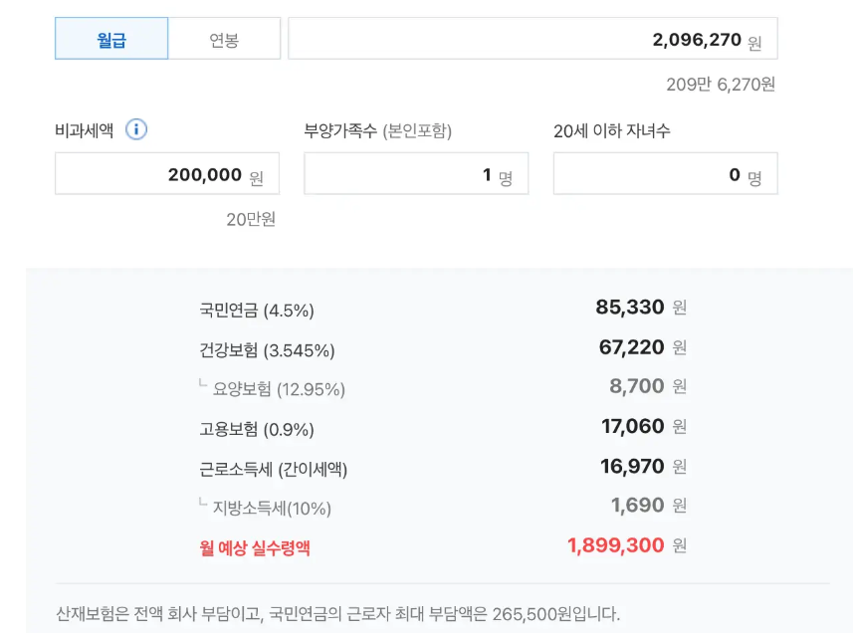Select the 비과세액 amount field showing 200,000

tap(166, 173)
